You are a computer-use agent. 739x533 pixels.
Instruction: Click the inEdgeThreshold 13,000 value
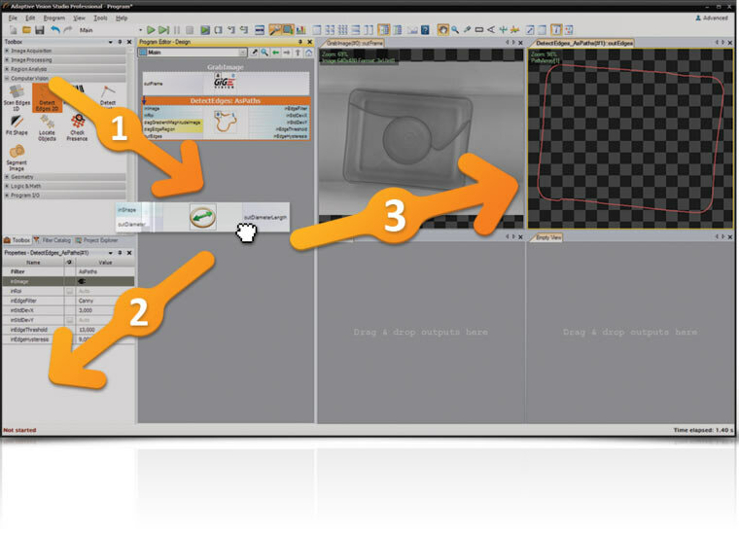point(88,330)
